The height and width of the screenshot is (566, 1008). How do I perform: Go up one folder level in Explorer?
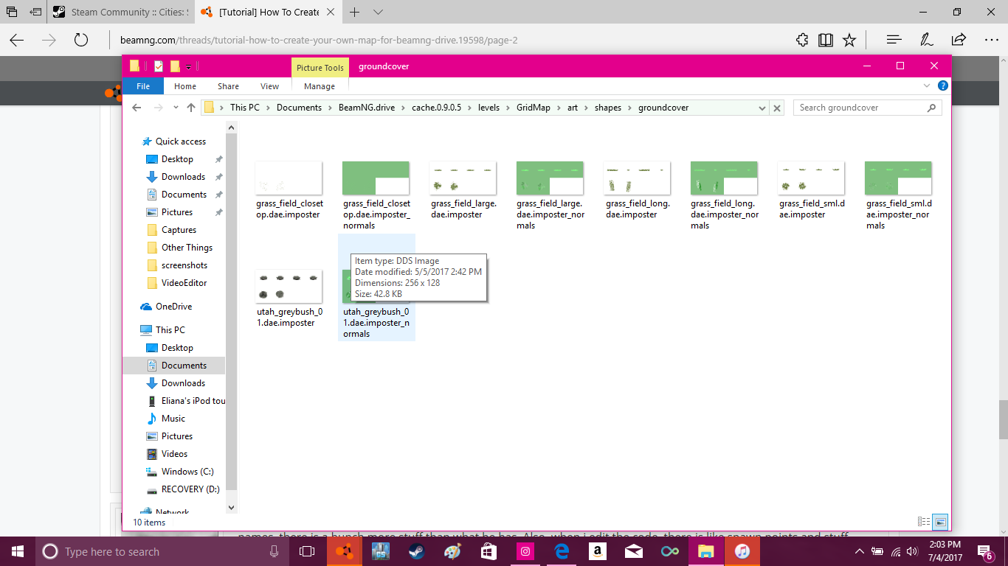click(x=191, y=108)
